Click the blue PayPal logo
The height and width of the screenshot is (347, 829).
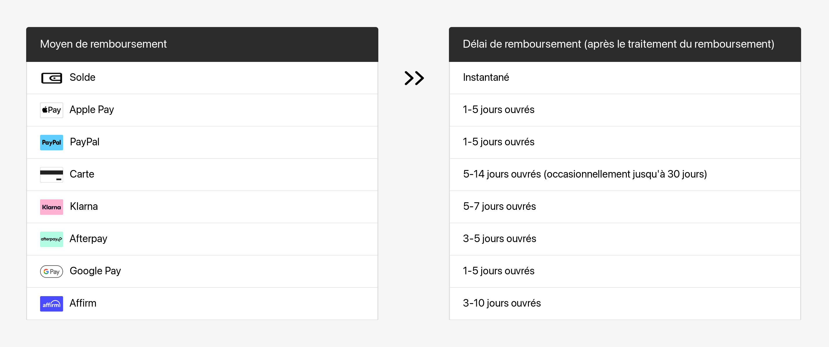(x=51, y=142)
